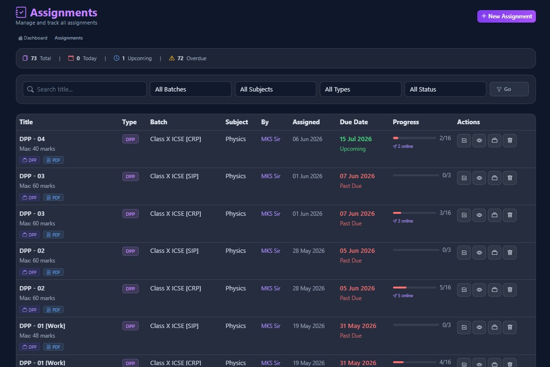Click the eye icon on DPP - 02 [SIP] row
The image size is (550, 367).
point(479,253)
